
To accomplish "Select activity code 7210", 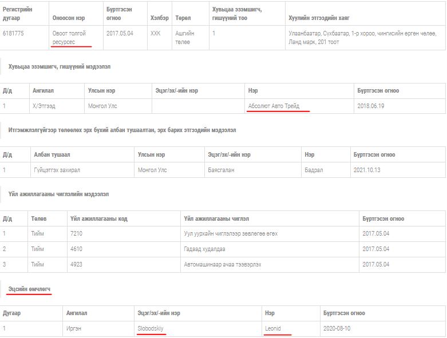I will coord(76,233).
